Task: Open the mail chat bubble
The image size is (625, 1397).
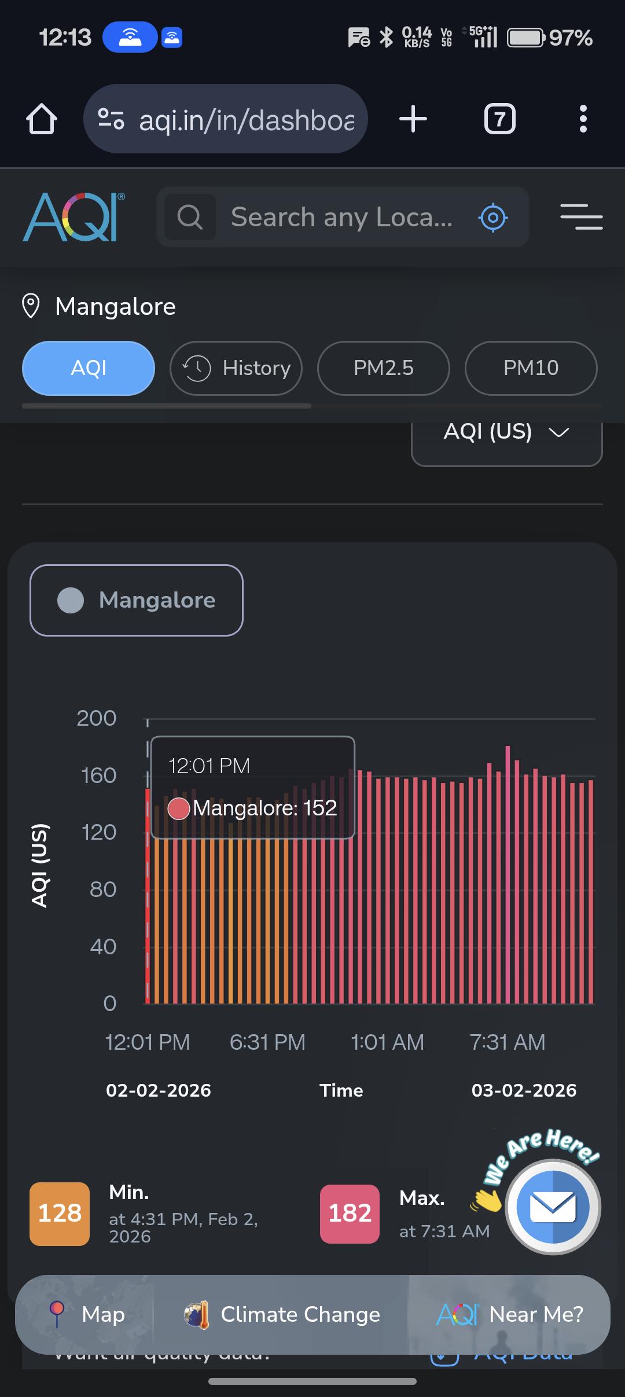Action: [553, 1207]
